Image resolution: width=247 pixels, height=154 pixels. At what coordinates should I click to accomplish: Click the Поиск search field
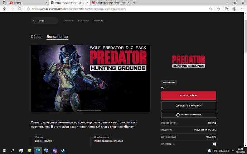click(x=45, y=21)
